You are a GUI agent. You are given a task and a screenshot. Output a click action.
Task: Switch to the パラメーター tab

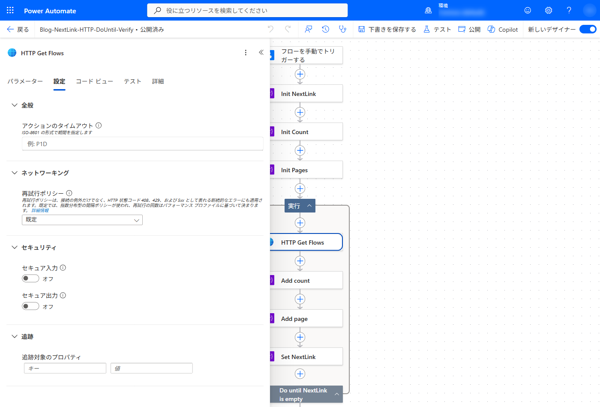25,81
